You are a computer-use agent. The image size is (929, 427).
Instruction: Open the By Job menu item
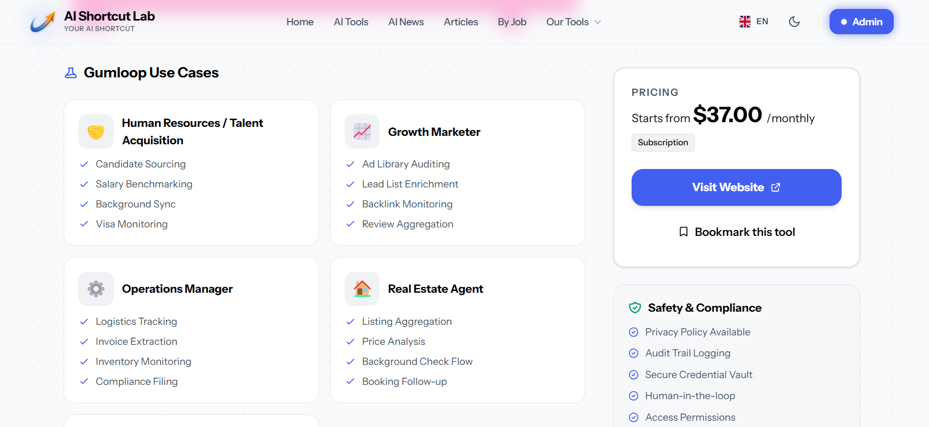coord(512,22)
